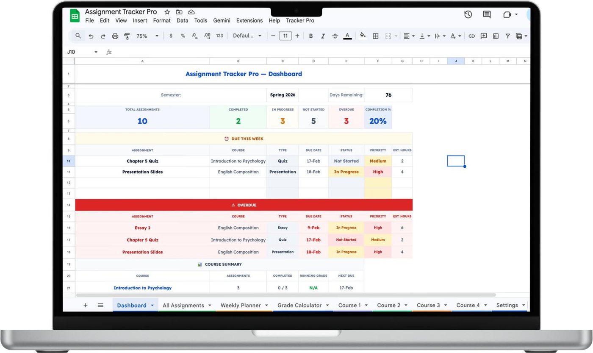Apply italic formatting

click(x=323, y=36)
